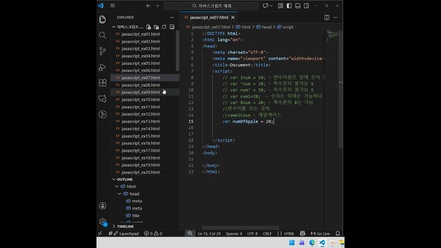Image resolution: width=441 pixels, height=248 pixels.
Task: Open the Accounts menu icon
Action: [102, 206]
